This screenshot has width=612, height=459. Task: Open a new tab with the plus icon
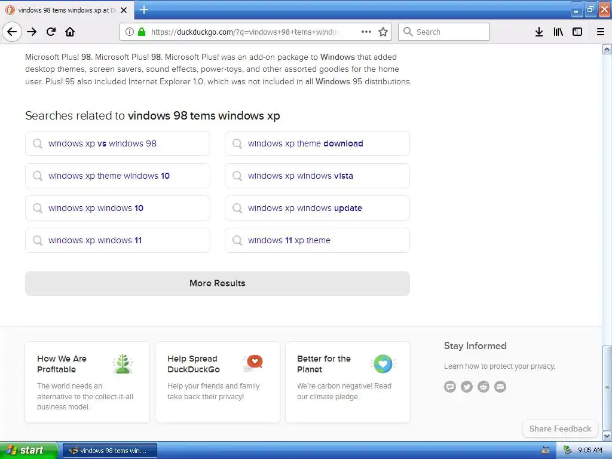pos(144,10)
